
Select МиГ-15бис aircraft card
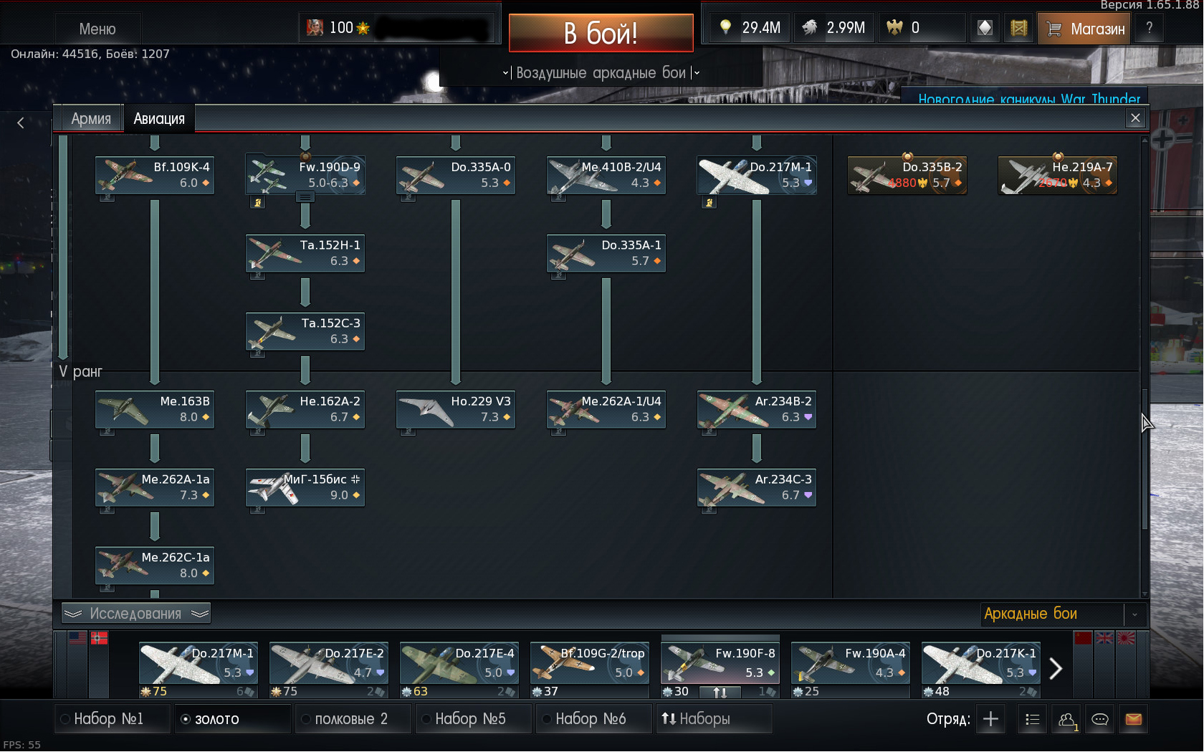(x=305, y=488)
